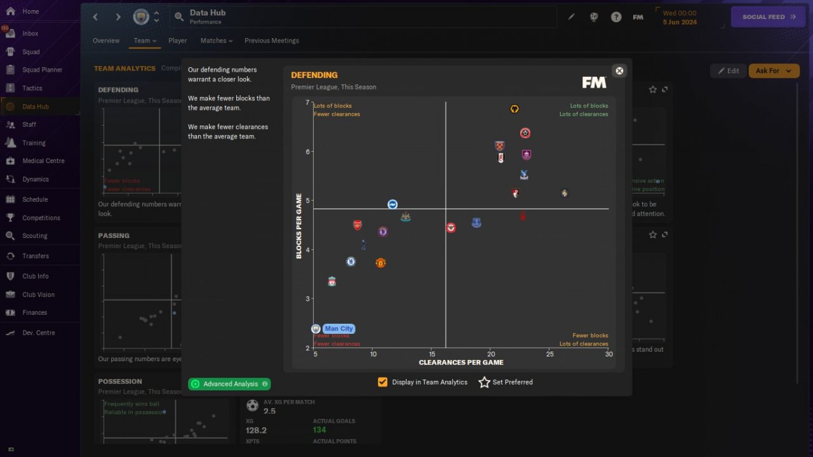Select the Wolves badge on the chart
This screenshot has height=457, width=813.
point(514,109)
